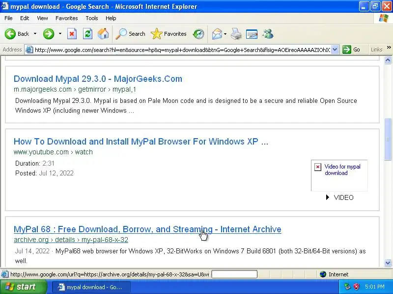
Task: Click the vertical scrollbar thumb
Action: pyautogui.click(x=388, y=139)
